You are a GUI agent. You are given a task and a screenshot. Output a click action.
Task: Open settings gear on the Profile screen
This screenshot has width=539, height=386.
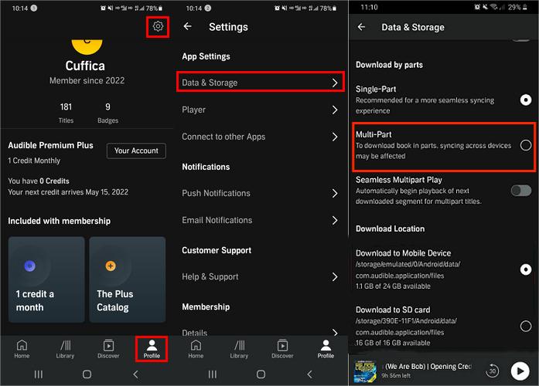[158, 26]
